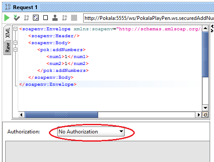
Task: Click the empty square toolbar icon
Action: 45,18
